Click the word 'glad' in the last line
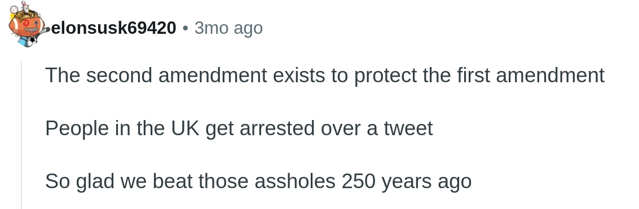 (95, 182)
